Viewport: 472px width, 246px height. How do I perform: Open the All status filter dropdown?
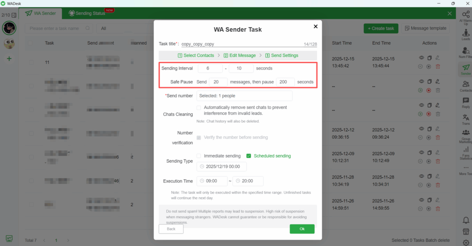[125, 28]
